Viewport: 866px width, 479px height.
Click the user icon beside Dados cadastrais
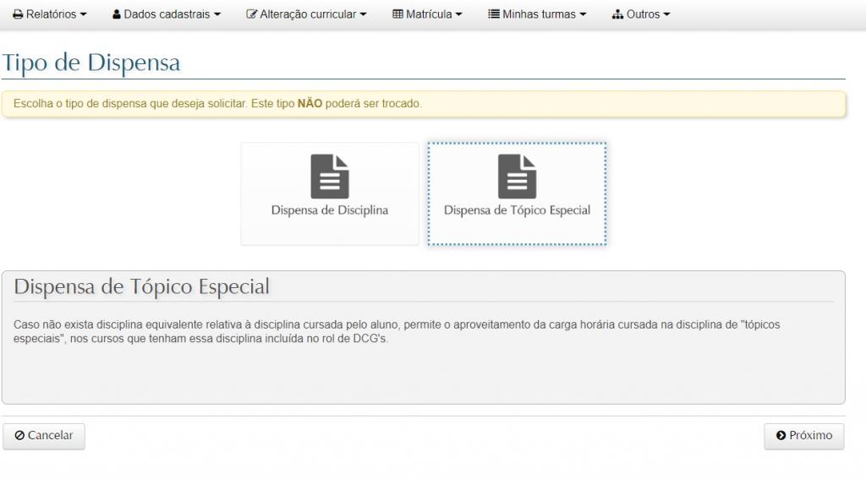click(x=117, y=14)
